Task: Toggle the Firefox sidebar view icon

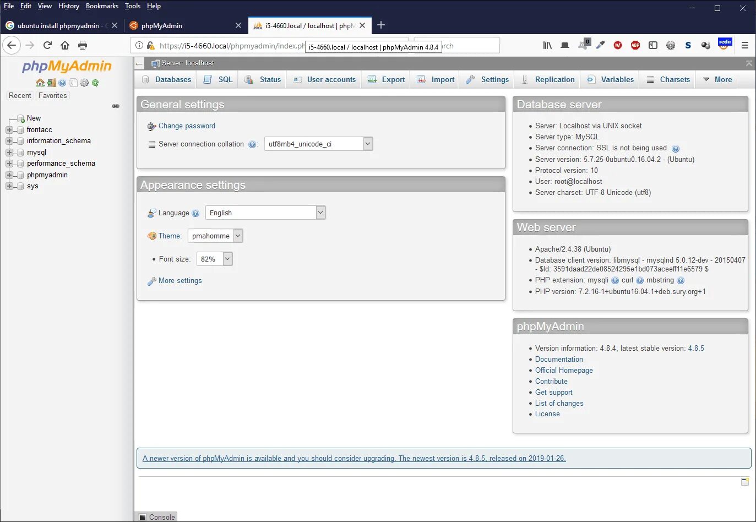Action: click(x=653, y=45)
